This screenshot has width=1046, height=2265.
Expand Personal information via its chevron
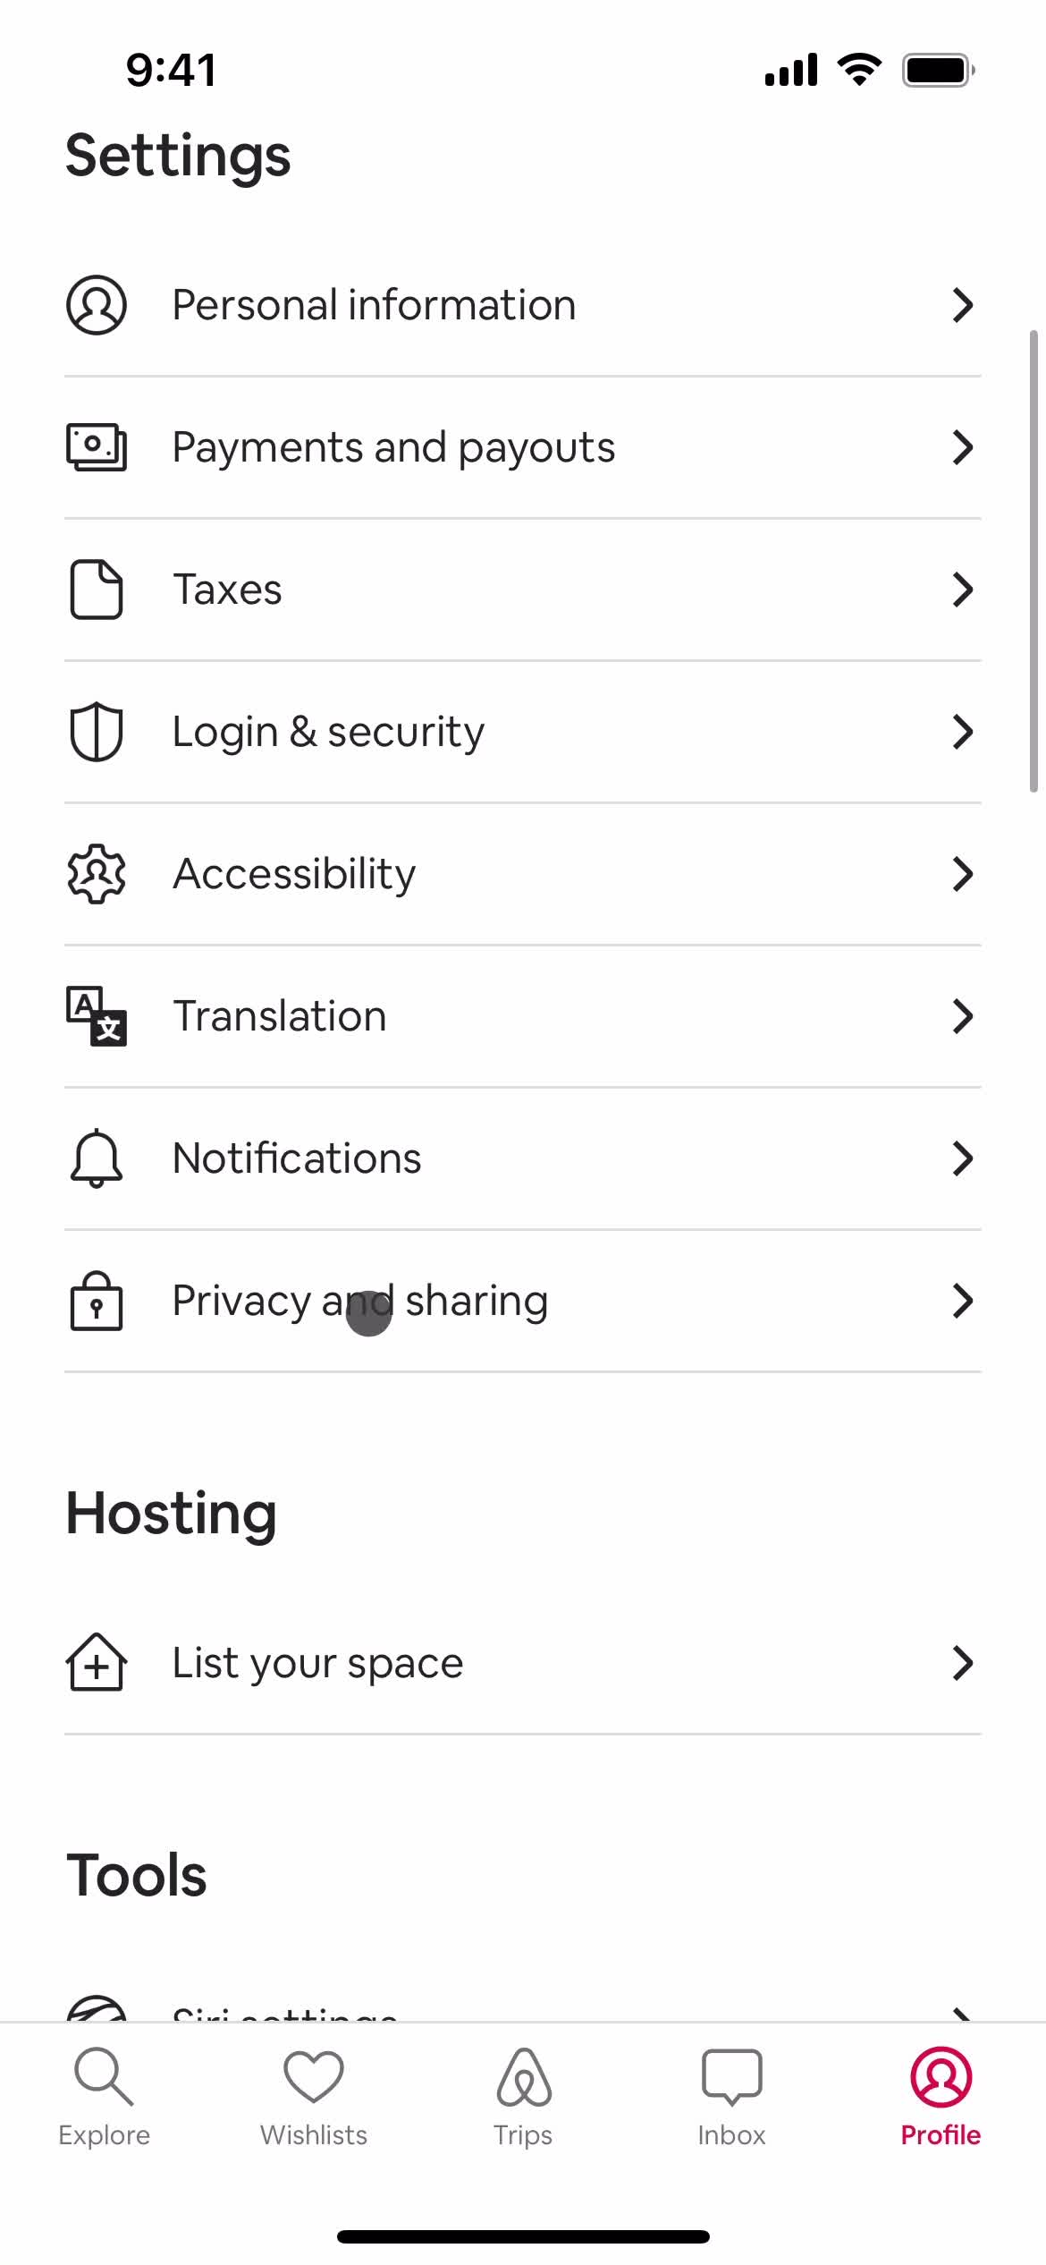962,305
